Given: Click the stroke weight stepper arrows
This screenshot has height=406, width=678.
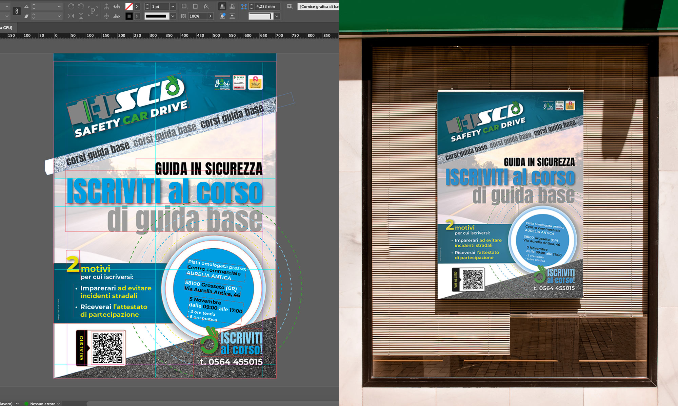Looking at the screenshot, I should [147, 6].
